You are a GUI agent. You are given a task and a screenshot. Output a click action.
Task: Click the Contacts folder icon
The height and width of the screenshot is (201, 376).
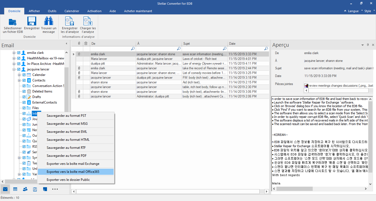pos(29,80)
